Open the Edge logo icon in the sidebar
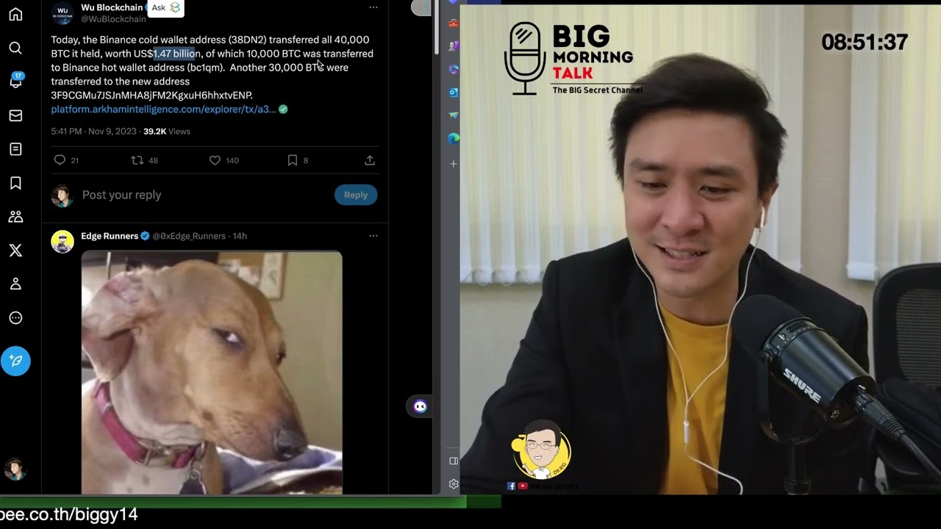Image resolution: width=941 pixels, height=529 pixels. point(454,138)
